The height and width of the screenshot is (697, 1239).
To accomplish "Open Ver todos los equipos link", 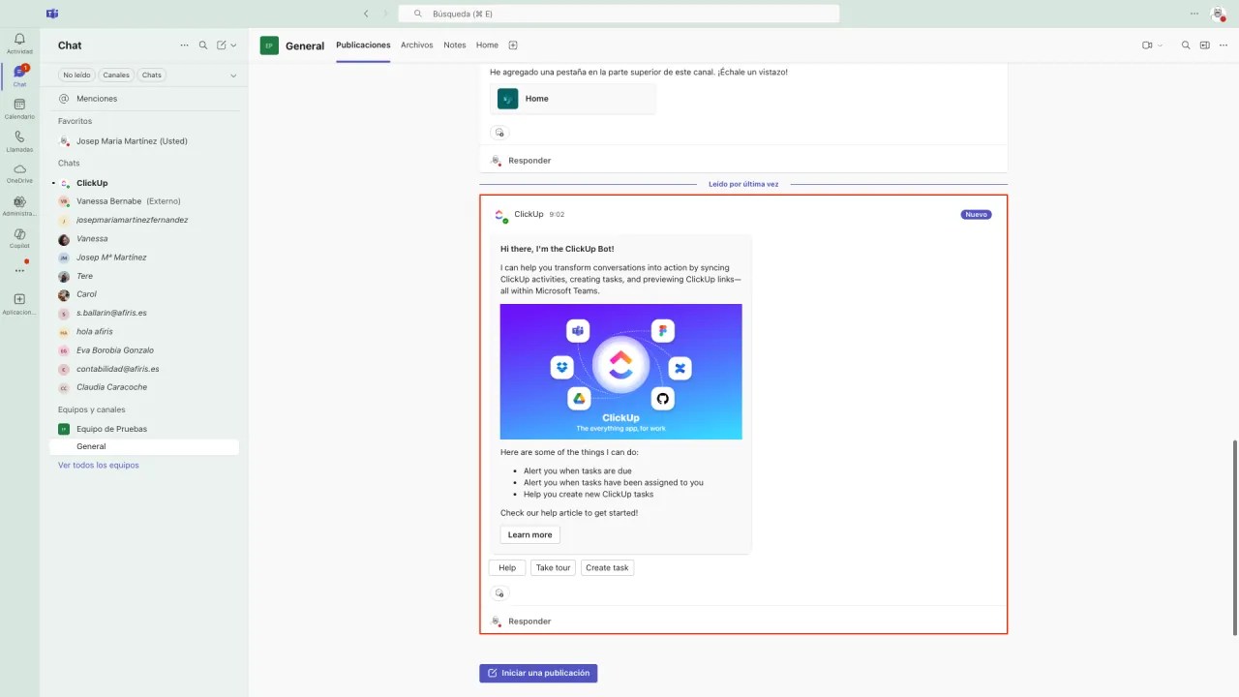I will coord(98,465).
